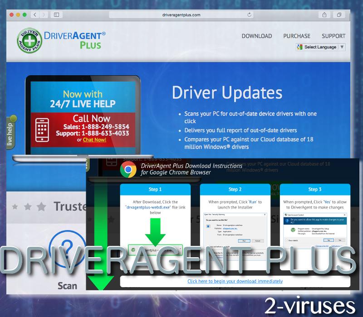Click the Step 3 header

pyautogui.click(x=315, y=189)
